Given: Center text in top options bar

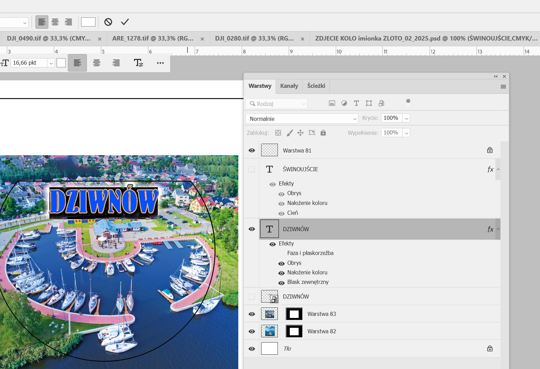Looking at the screenshot, I should [55, 22].
